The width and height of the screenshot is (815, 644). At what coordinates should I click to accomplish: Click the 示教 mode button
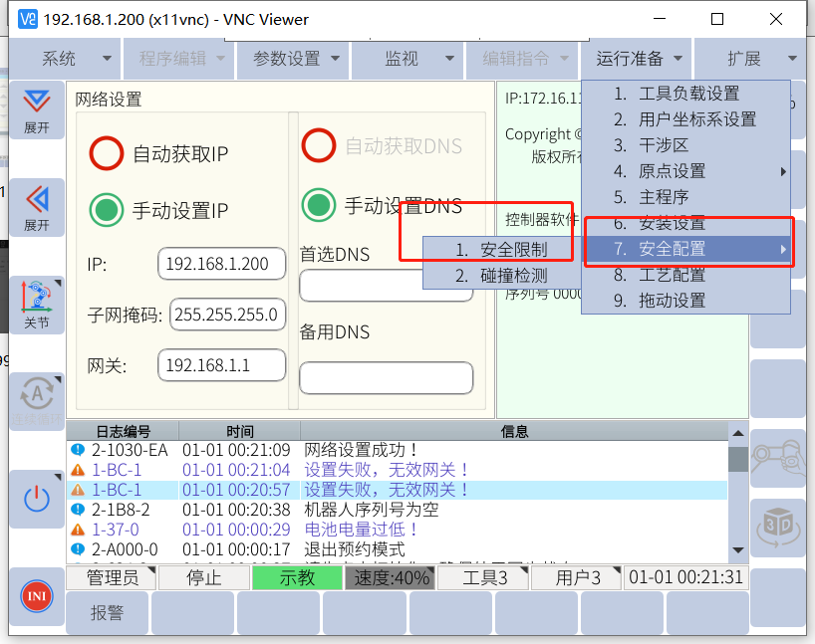pos(296,577)
